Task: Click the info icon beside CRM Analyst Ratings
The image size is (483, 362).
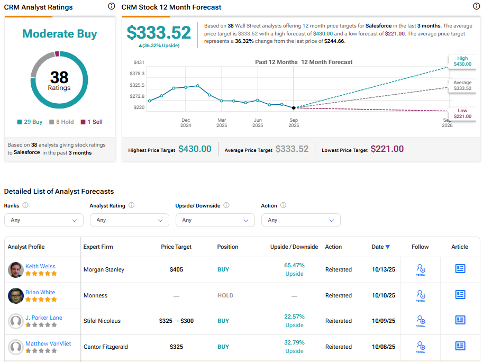Action: pyautogui.click(x=111, y=6)
